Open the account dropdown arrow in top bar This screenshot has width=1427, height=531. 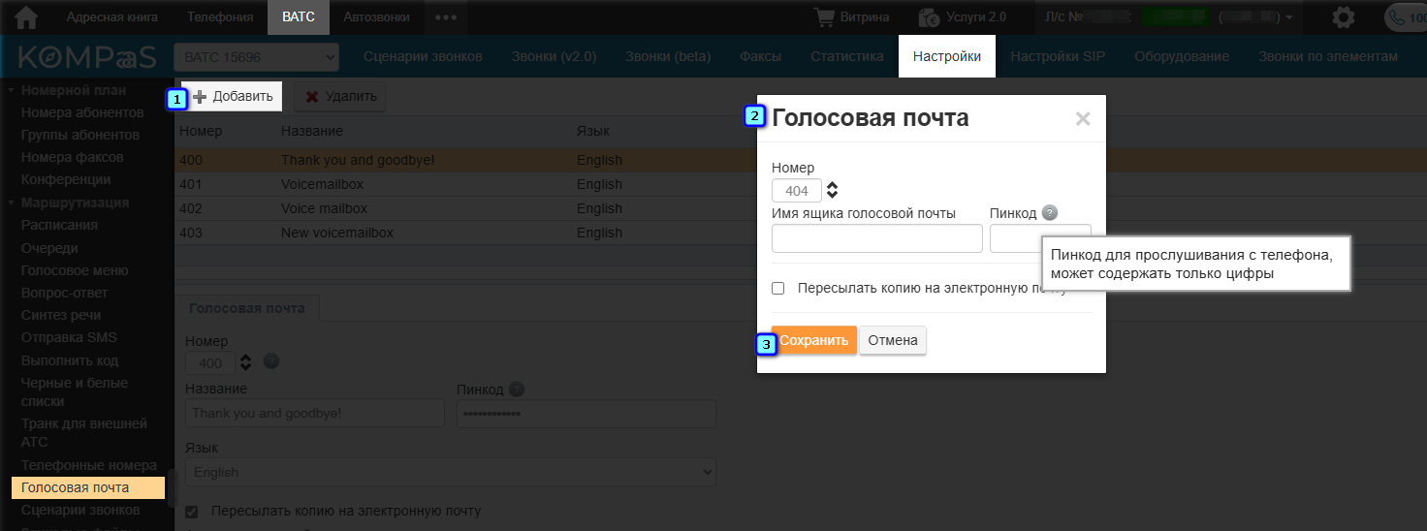tap(1289, 18)
